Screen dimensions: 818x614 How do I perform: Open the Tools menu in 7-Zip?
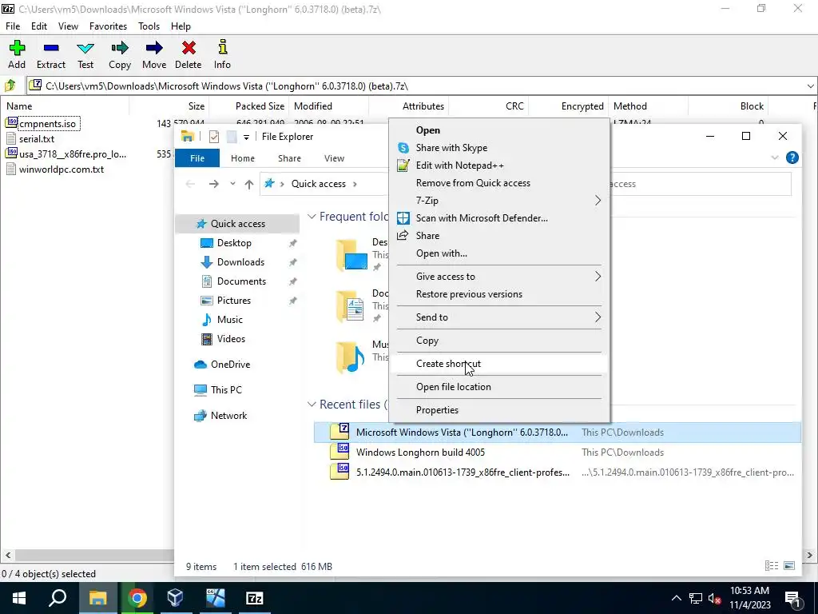(149, 26)
